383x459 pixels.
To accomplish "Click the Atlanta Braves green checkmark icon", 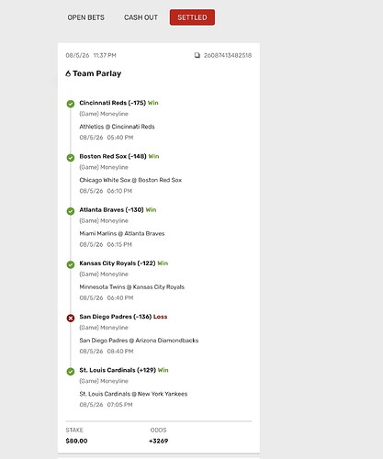I will point(71,211).
